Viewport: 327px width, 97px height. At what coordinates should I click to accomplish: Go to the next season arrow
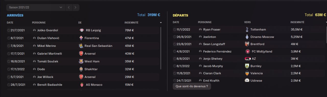click(x=75, y=7)
